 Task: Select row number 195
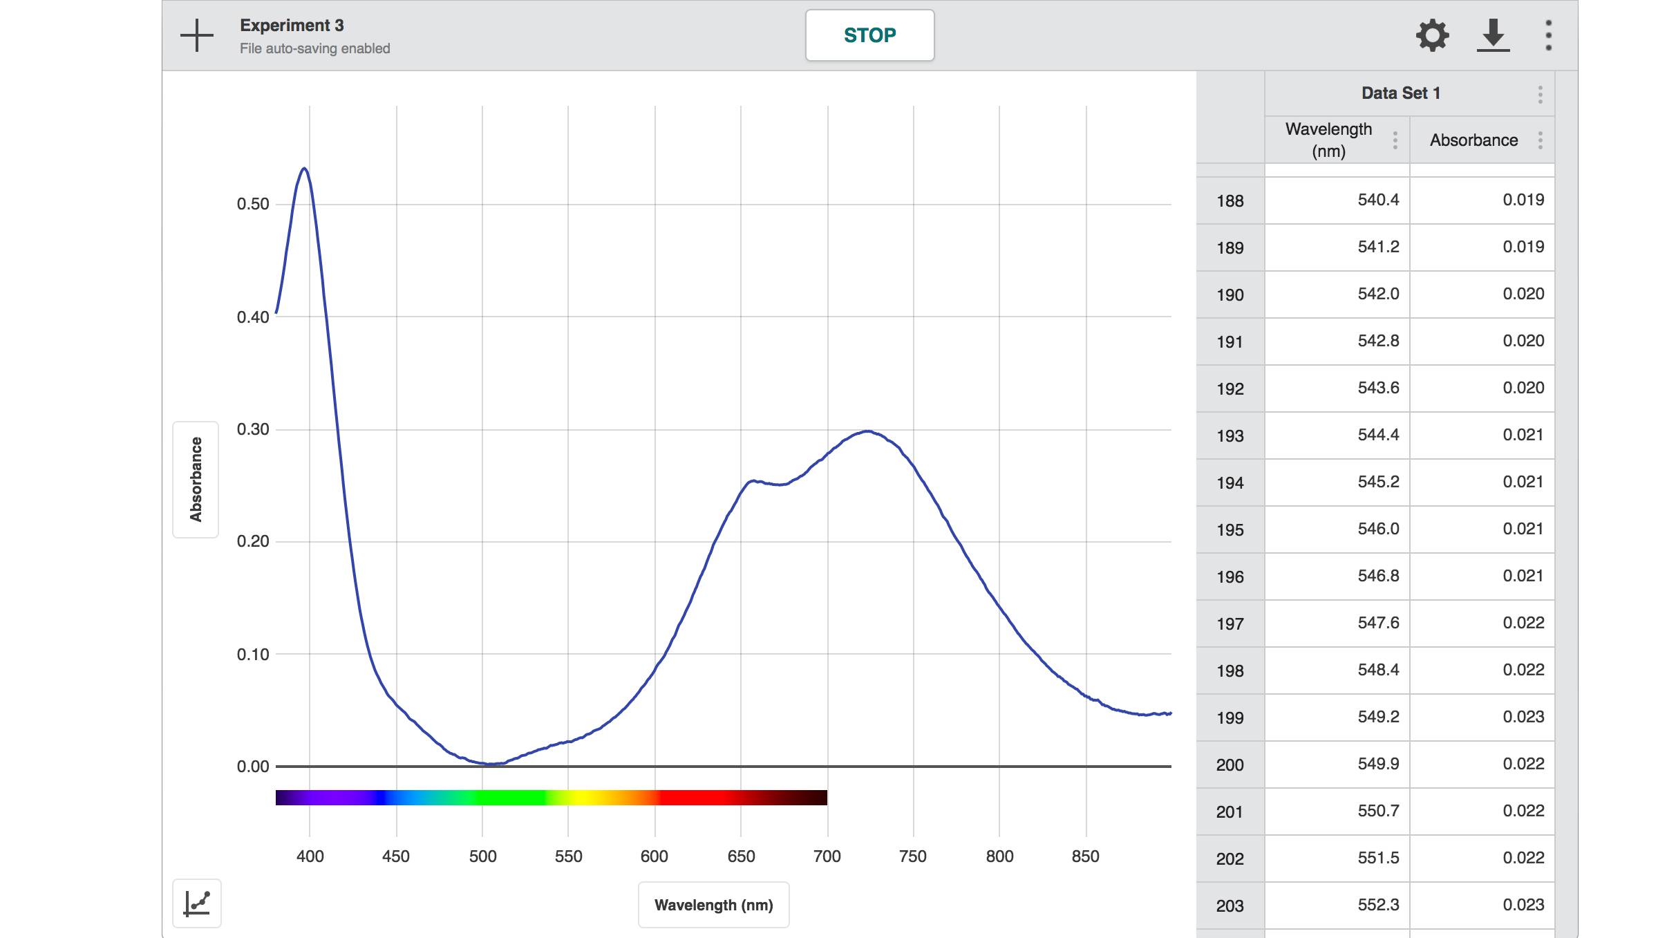click(1230, 529)
